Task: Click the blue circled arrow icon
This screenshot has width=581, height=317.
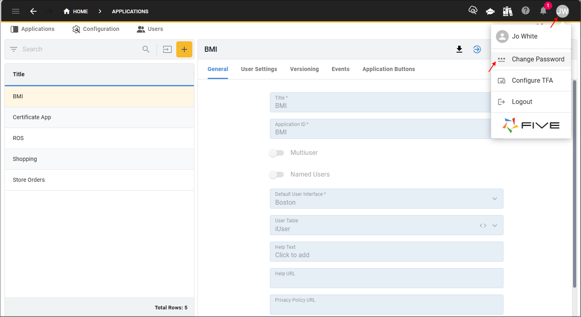Action: 477,49
